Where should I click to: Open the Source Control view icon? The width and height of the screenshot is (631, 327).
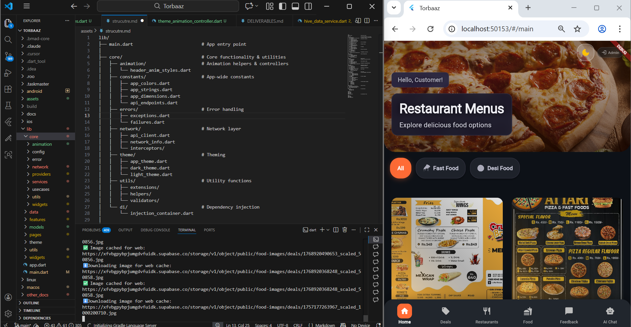(x=8, y=56)
